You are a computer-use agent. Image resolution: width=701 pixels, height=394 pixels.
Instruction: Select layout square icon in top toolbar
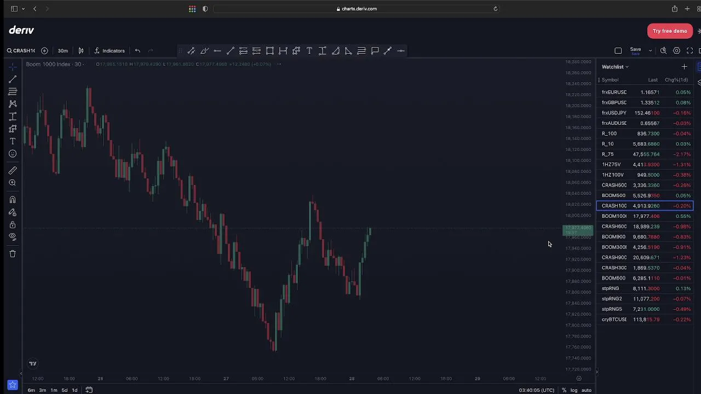(x=618, y=51)
